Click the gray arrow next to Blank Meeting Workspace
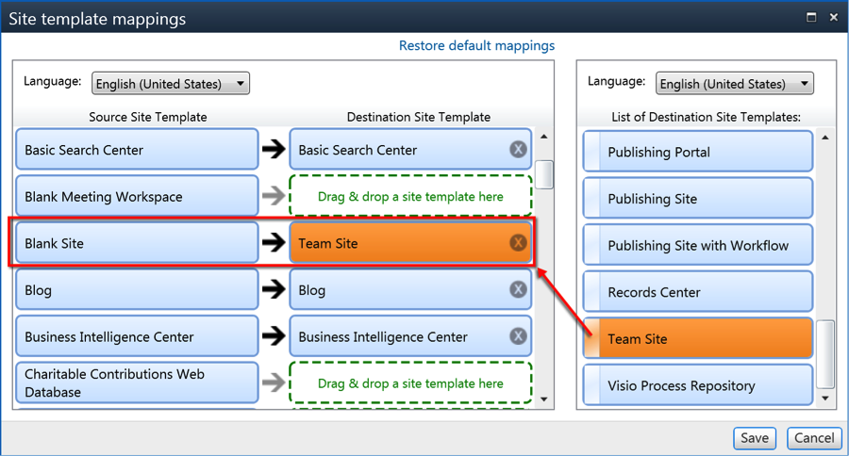The width and height of the screenshot is (849, 456). (274, 195)
